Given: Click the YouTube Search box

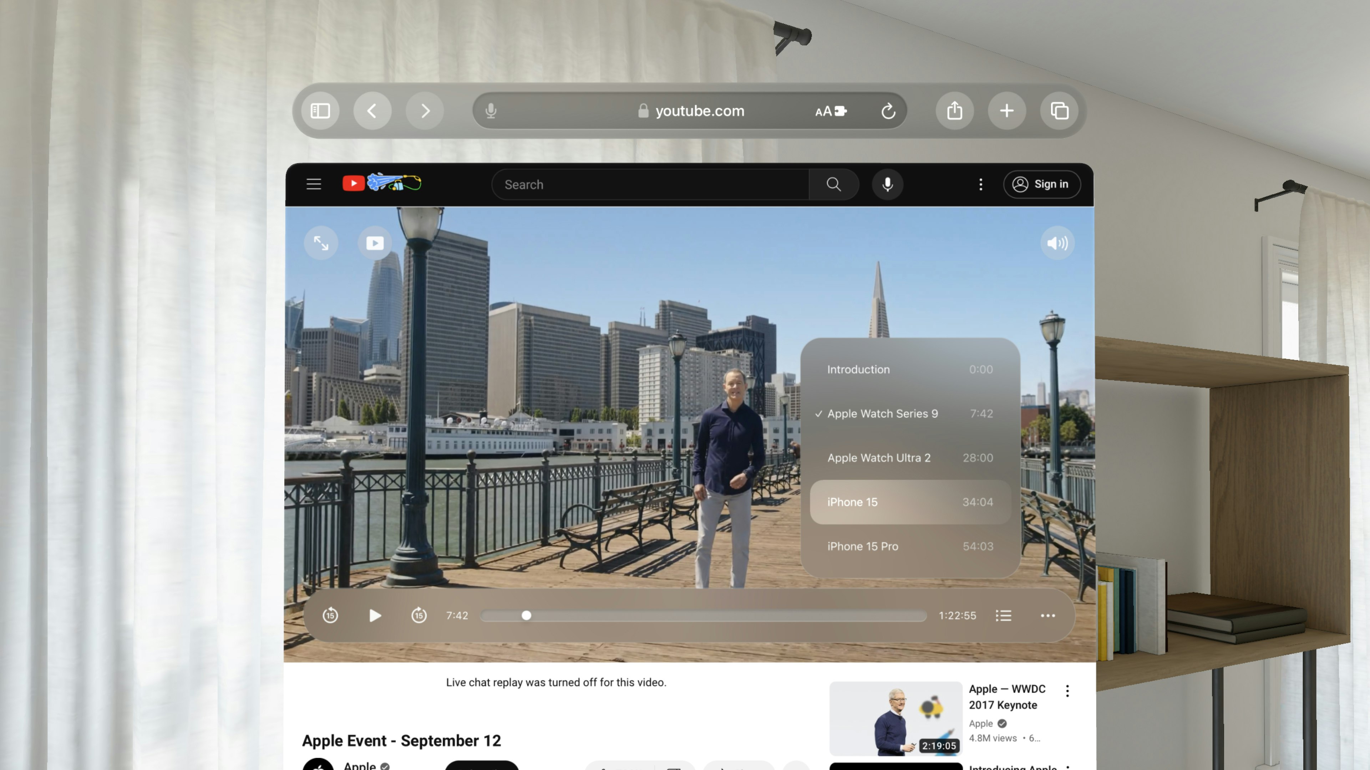Looking at the screenshot, I should [650, 184].
